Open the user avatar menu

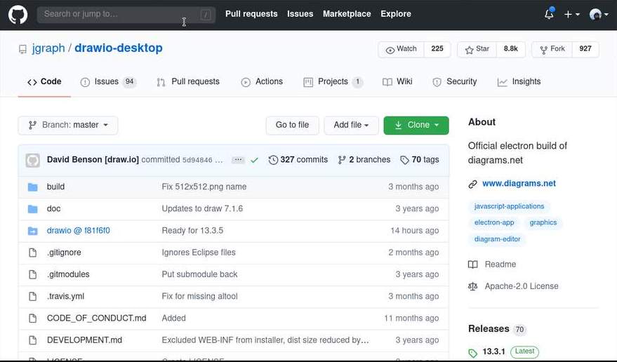point(599,15)
